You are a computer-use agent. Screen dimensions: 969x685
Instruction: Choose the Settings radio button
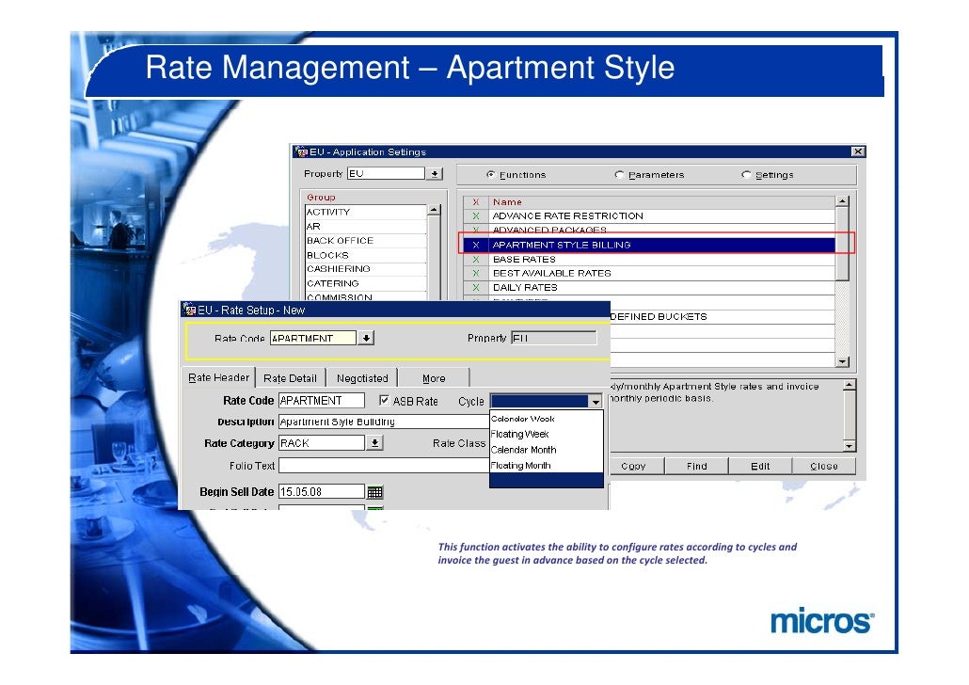[x=746, y=175]
